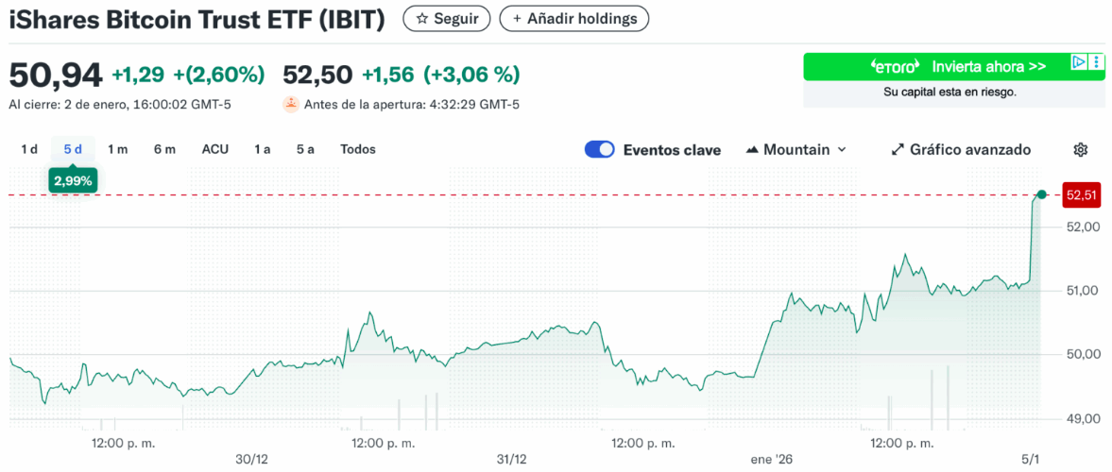Click the 5/1 date axis label
Screen dimensions: 1112x472
tap(1031, 459)
